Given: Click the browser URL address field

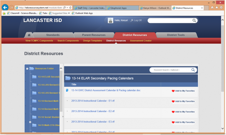Looking at the screenshot, I should click(x=40, y=8).
